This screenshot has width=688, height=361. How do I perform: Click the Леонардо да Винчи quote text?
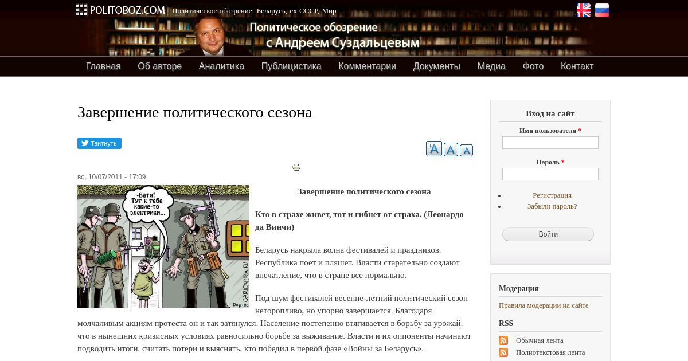(359, 221)
